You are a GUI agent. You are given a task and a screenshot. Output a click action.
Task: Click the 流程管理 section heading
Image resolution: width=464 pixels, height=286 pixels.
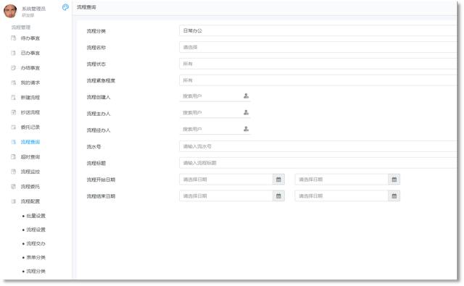21,28
